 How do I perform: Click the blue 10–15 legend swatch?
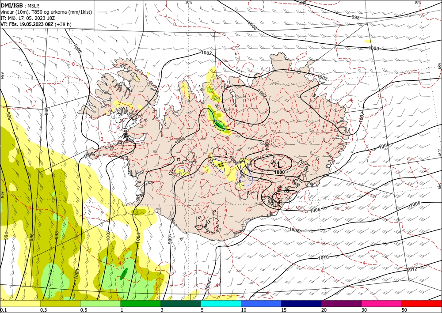pos(261,303)
